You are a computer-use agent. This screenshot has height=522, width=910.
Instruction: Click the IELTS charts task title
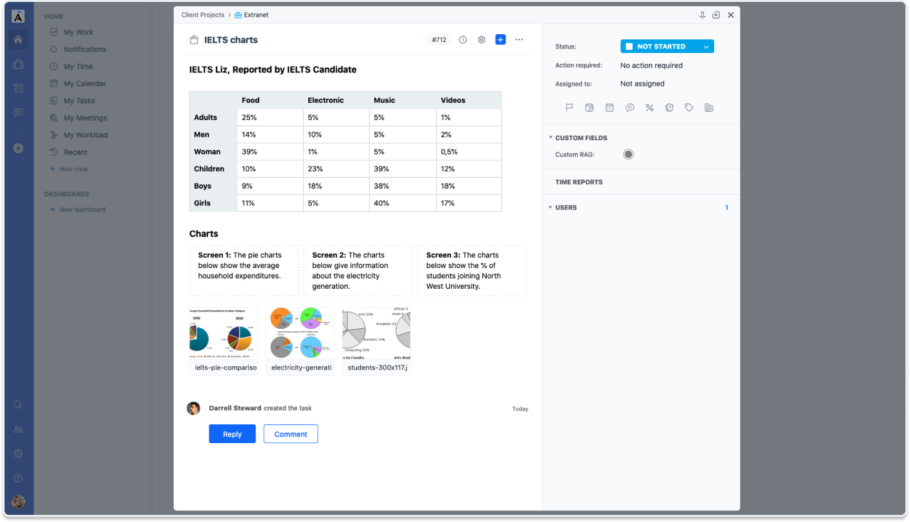[x=231, y=40]
